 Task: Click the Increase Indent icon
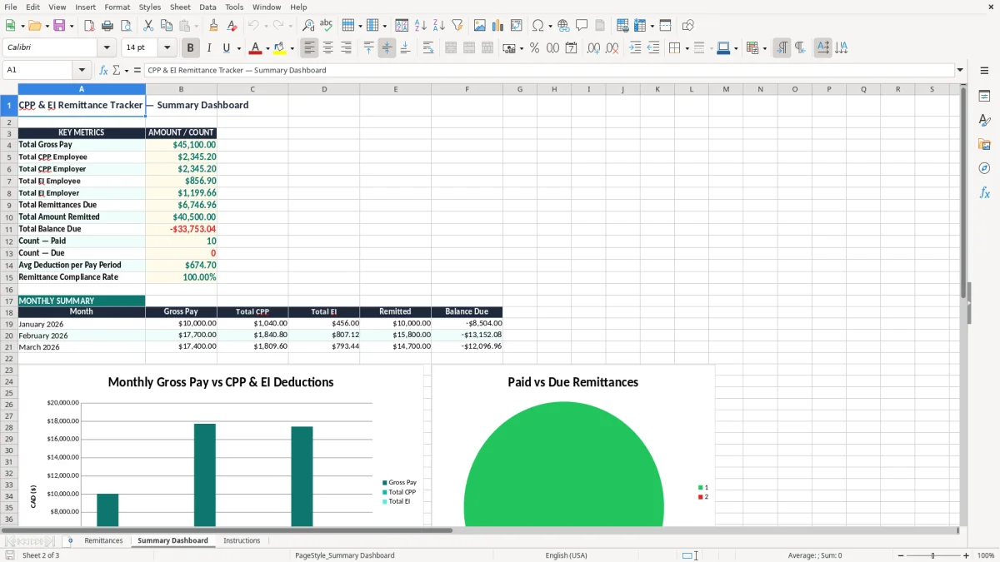pyautogui.click(x=635, y=48)
